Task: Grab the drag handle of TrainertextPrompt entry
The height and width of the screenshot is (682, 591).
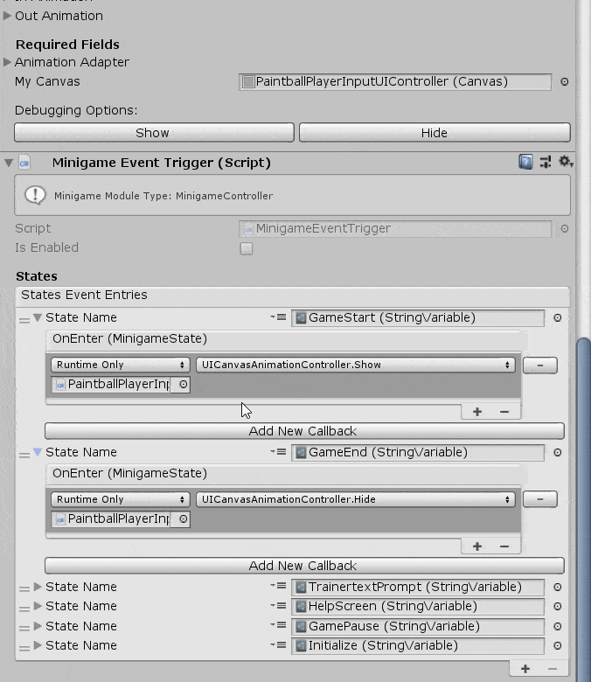Action: (24, 589)
